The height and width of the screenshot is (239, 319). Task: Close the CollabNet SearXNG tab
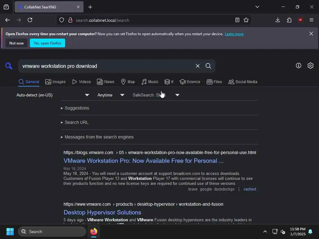click(78, 7)
